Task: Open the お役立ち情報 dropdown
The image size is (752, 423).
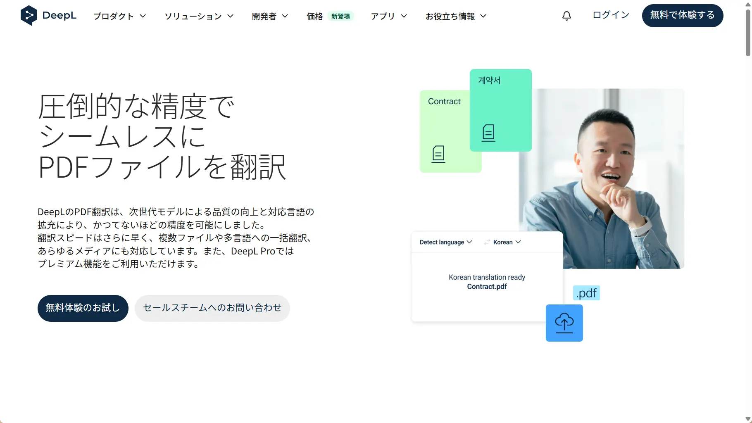Action: [x=456, y=16]
